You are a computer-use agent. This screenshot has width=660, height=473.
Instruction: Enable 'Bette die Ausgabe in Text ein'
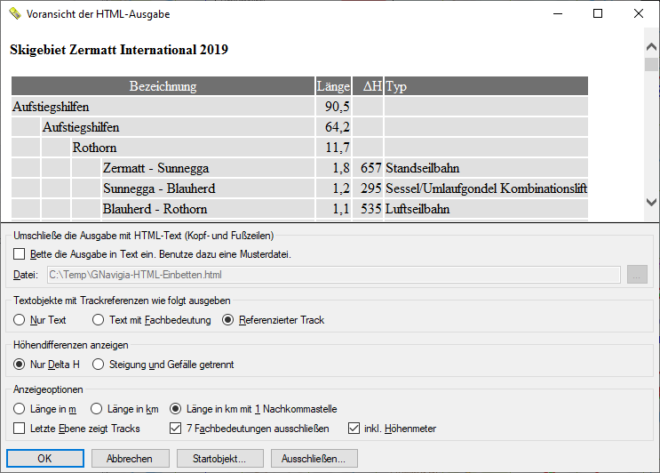coord(20,254)
